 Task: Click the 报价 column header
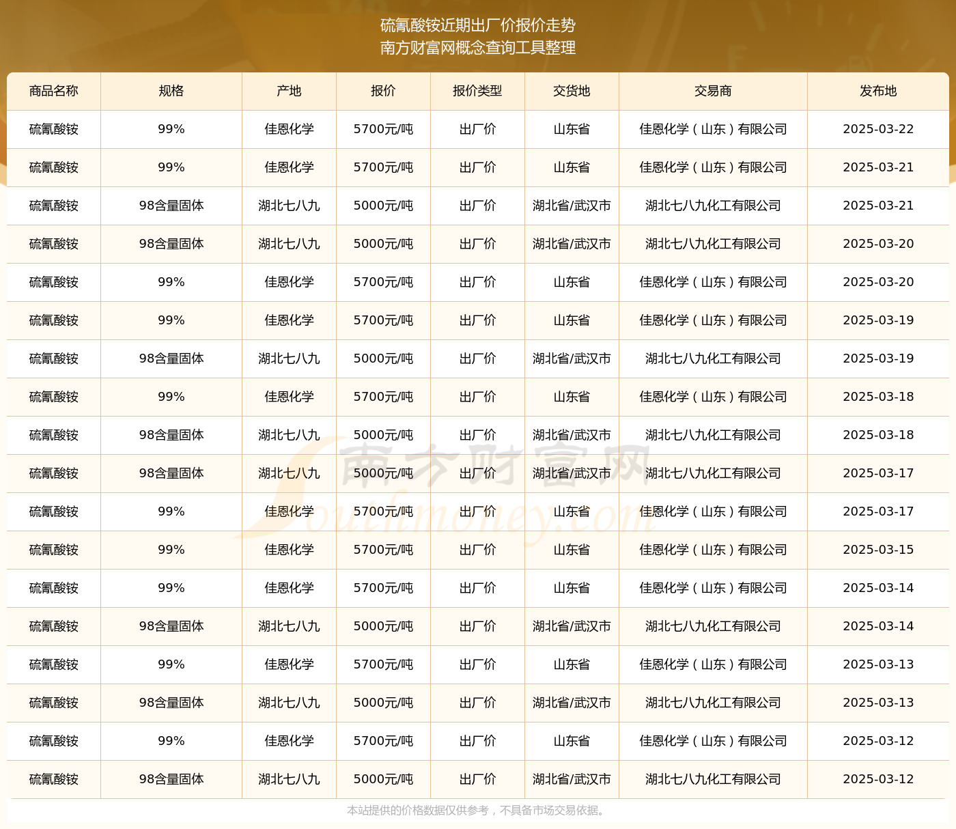(x=383, y=91)
